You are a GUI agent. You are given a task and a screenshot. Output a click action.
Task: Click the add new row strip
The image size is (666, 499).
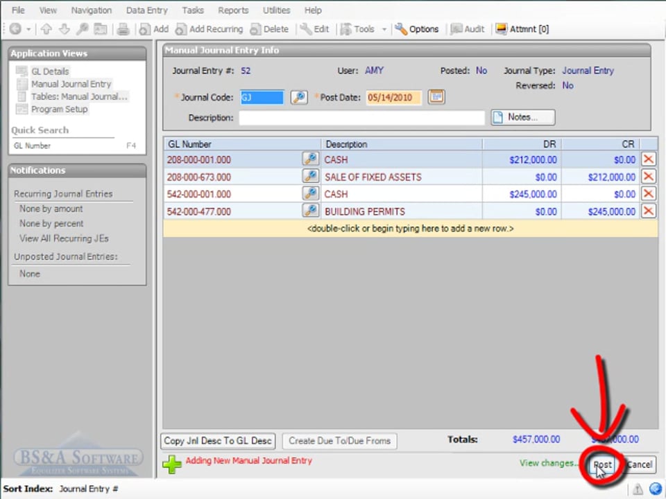pos(410,229)
